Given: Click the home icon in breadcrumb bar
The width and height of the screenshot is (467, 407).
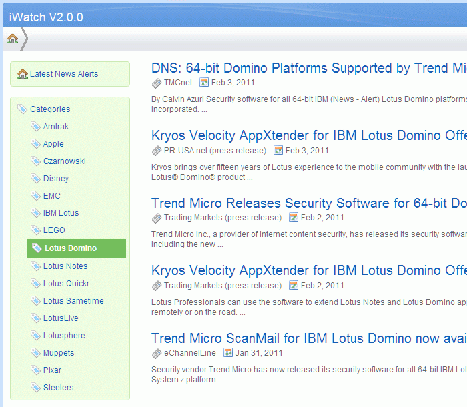Looking at the screenshot, I should (x=13, y=39).
